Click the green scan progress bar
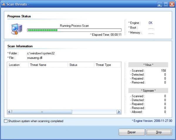The width and height of the screenshot is (176, 140). (74, 30)
